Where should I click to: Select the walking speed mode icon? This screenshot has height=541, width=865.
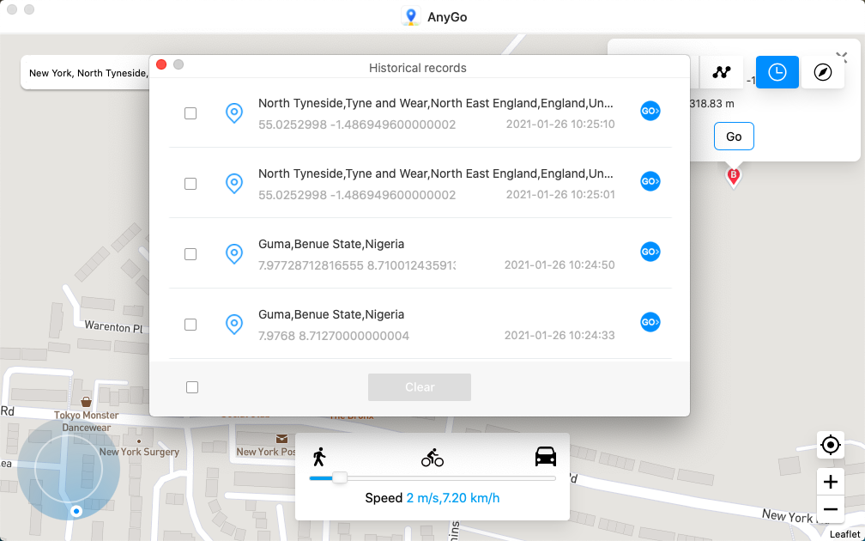point(319,456)
